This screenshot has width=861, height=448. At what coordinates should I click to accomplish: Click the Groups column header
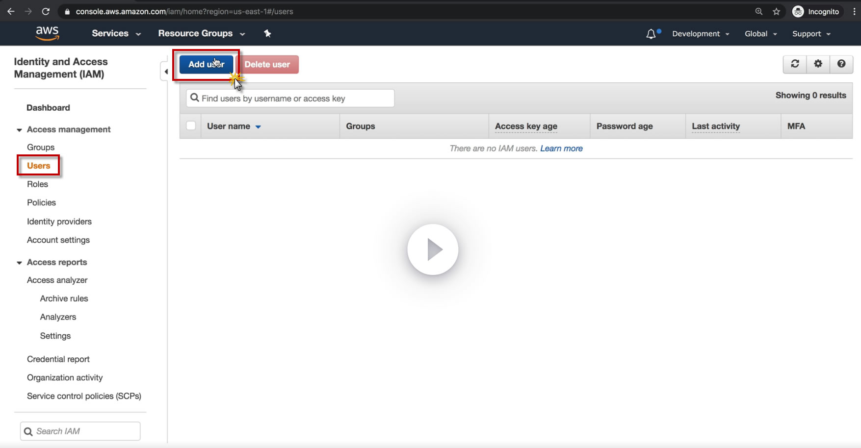tap(361, 126)
